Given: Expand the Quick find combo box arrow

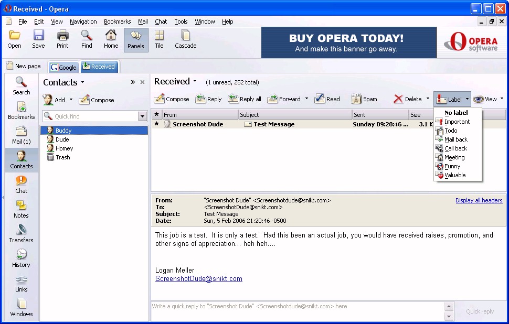Looking at the screenshot, I should click(142, 116).
